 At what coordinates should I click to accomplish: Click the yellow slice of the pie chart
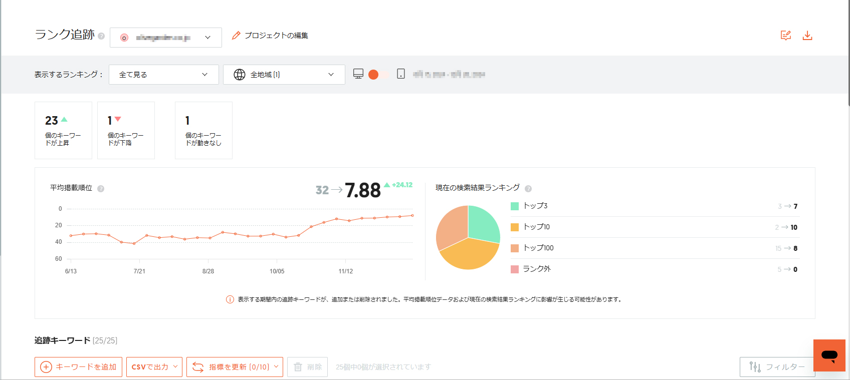(x=471, y=255)
